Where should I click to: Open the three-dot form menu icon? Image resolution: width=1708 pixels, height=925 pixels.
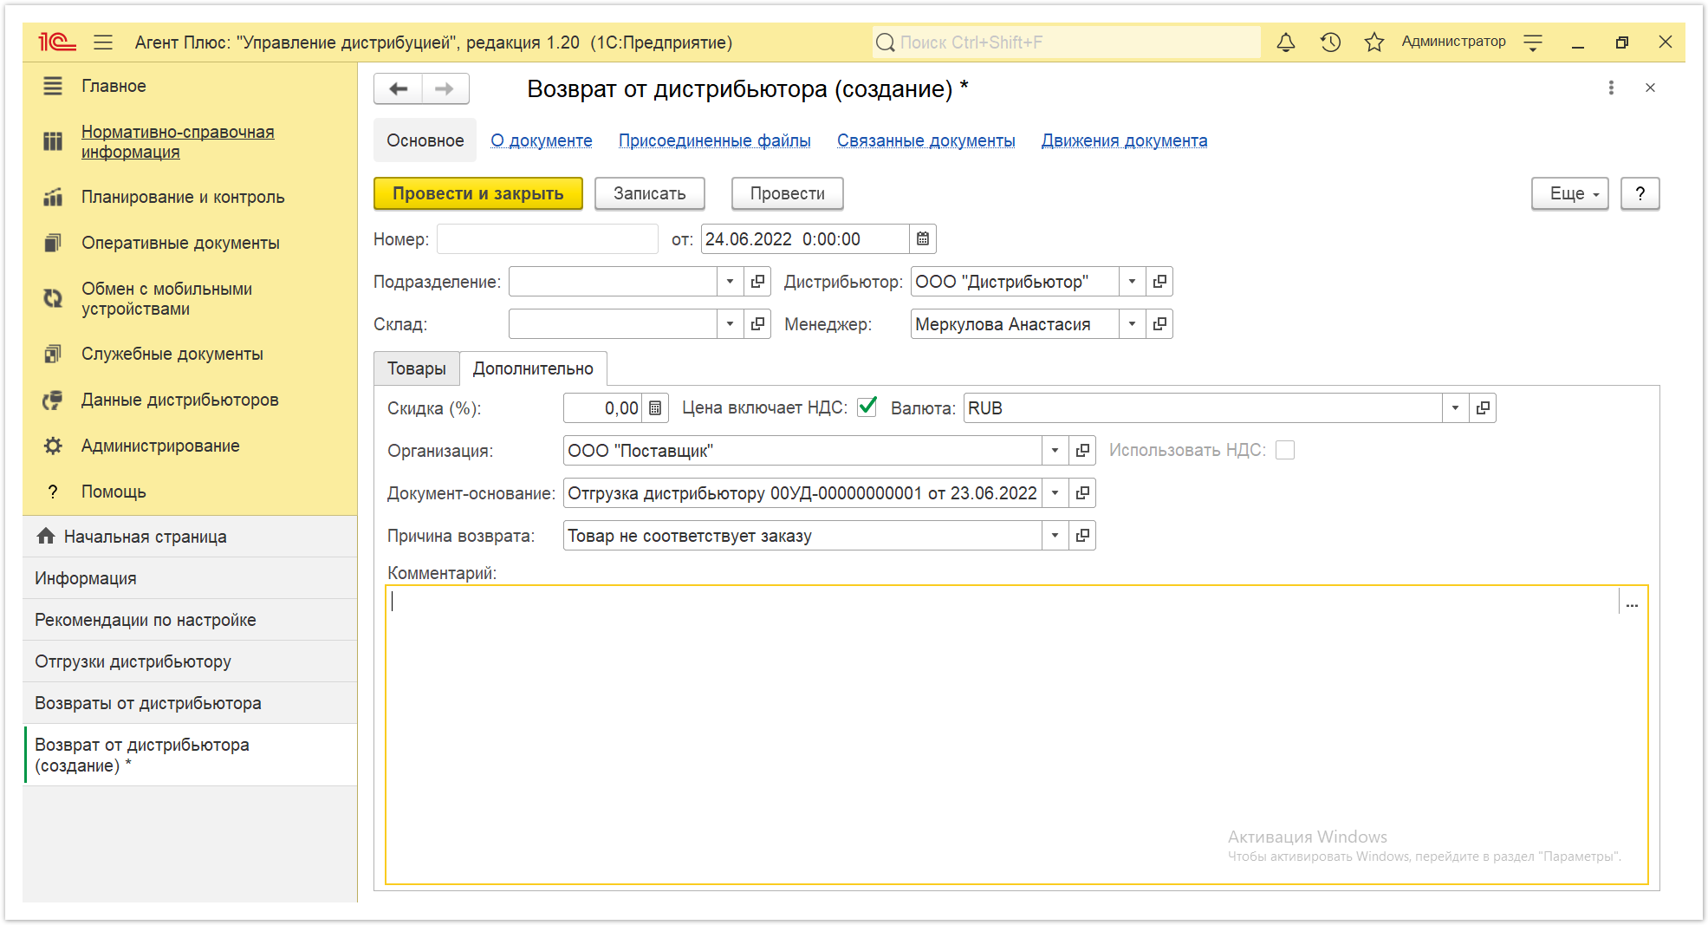pyautogui.click(x=1611, y=88)
